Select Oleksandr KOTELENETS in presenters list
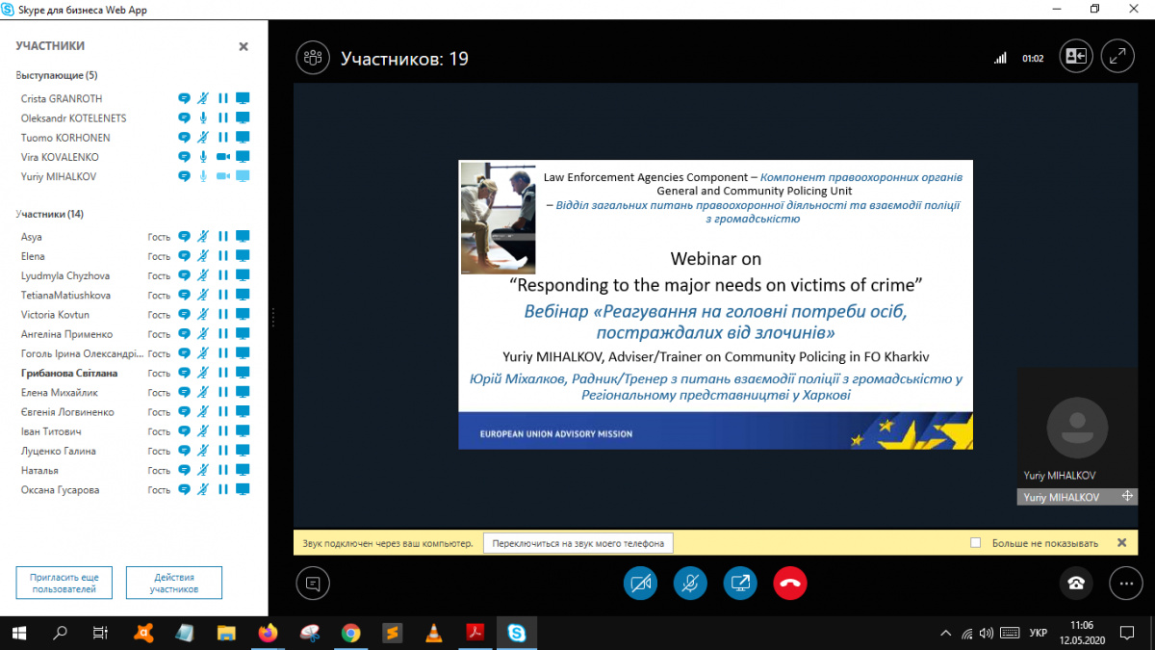 73,118
